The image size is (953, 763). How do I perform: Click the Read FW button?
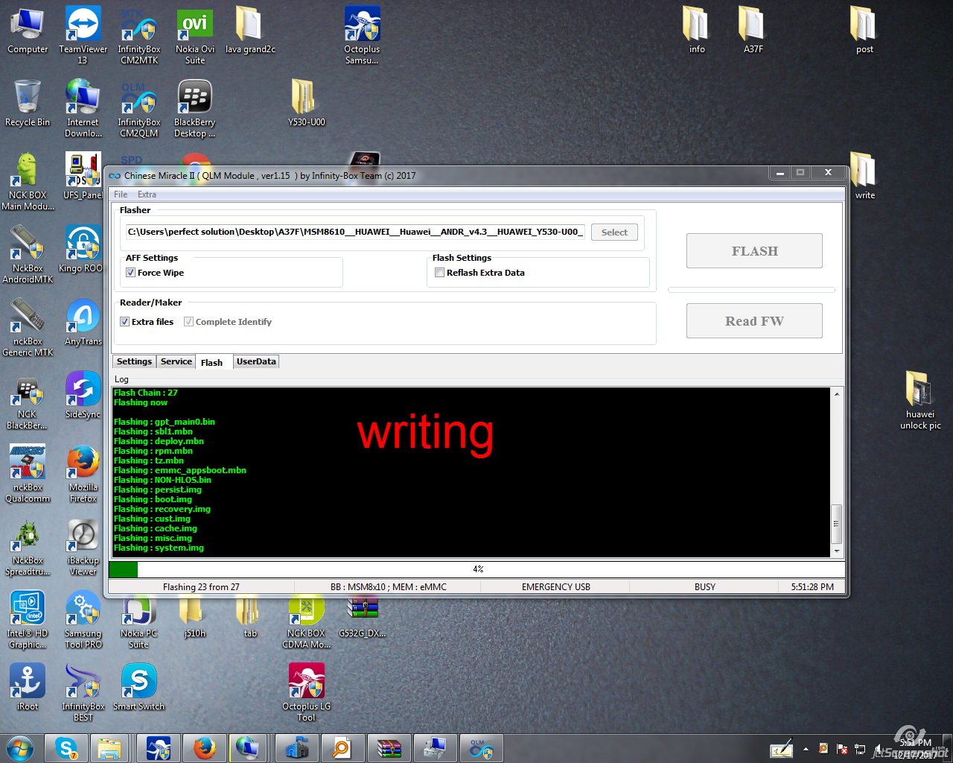click(x=754, y=321)
